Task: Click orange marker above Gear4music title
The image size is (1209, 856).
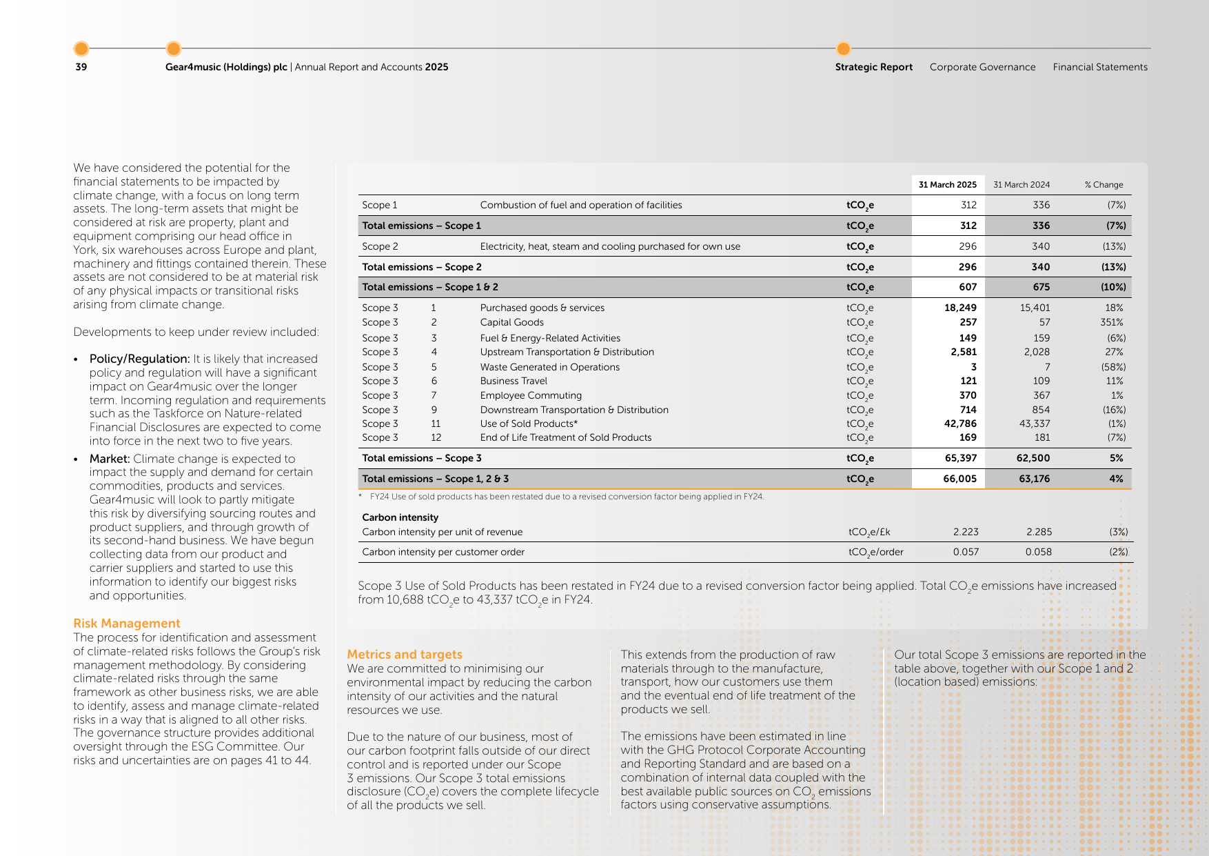Action: tap(174, 48)
